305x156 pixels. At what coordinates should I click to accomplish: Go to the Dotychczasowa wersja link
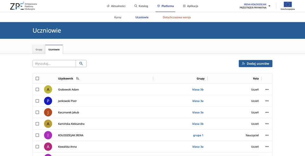point(176,17)
